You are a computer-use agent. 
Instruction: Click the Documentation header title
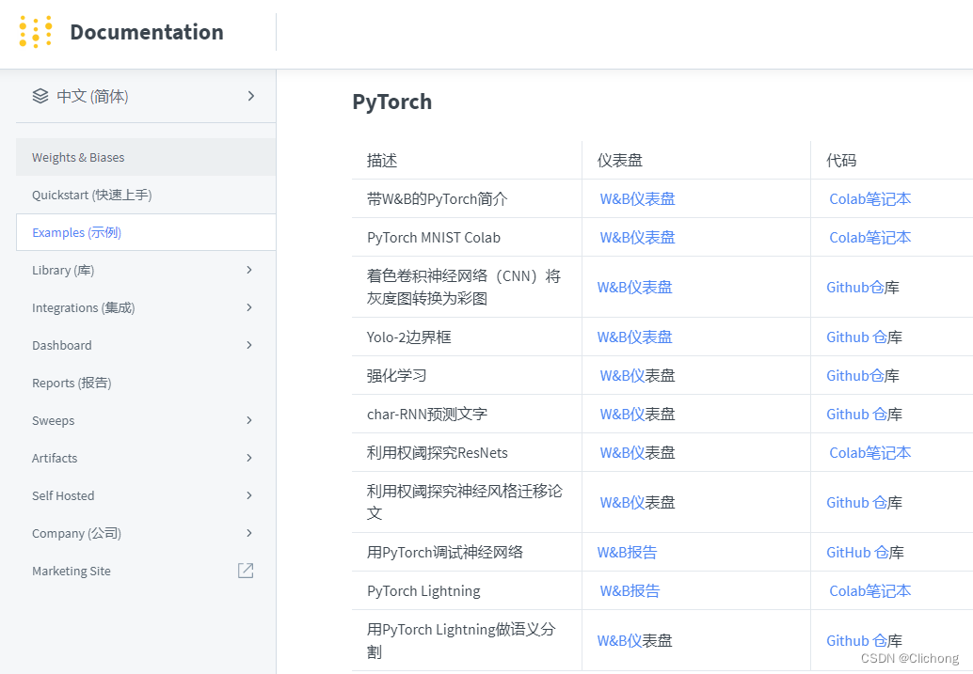point(147,32)
